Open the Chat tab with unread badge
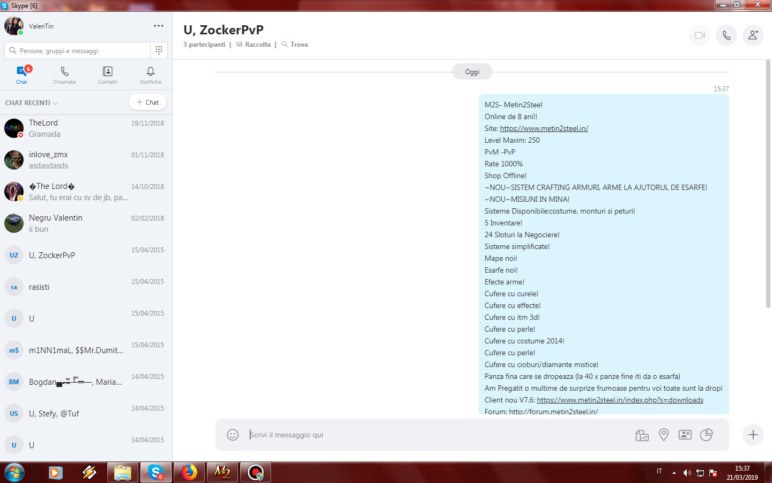 [21, 75]
